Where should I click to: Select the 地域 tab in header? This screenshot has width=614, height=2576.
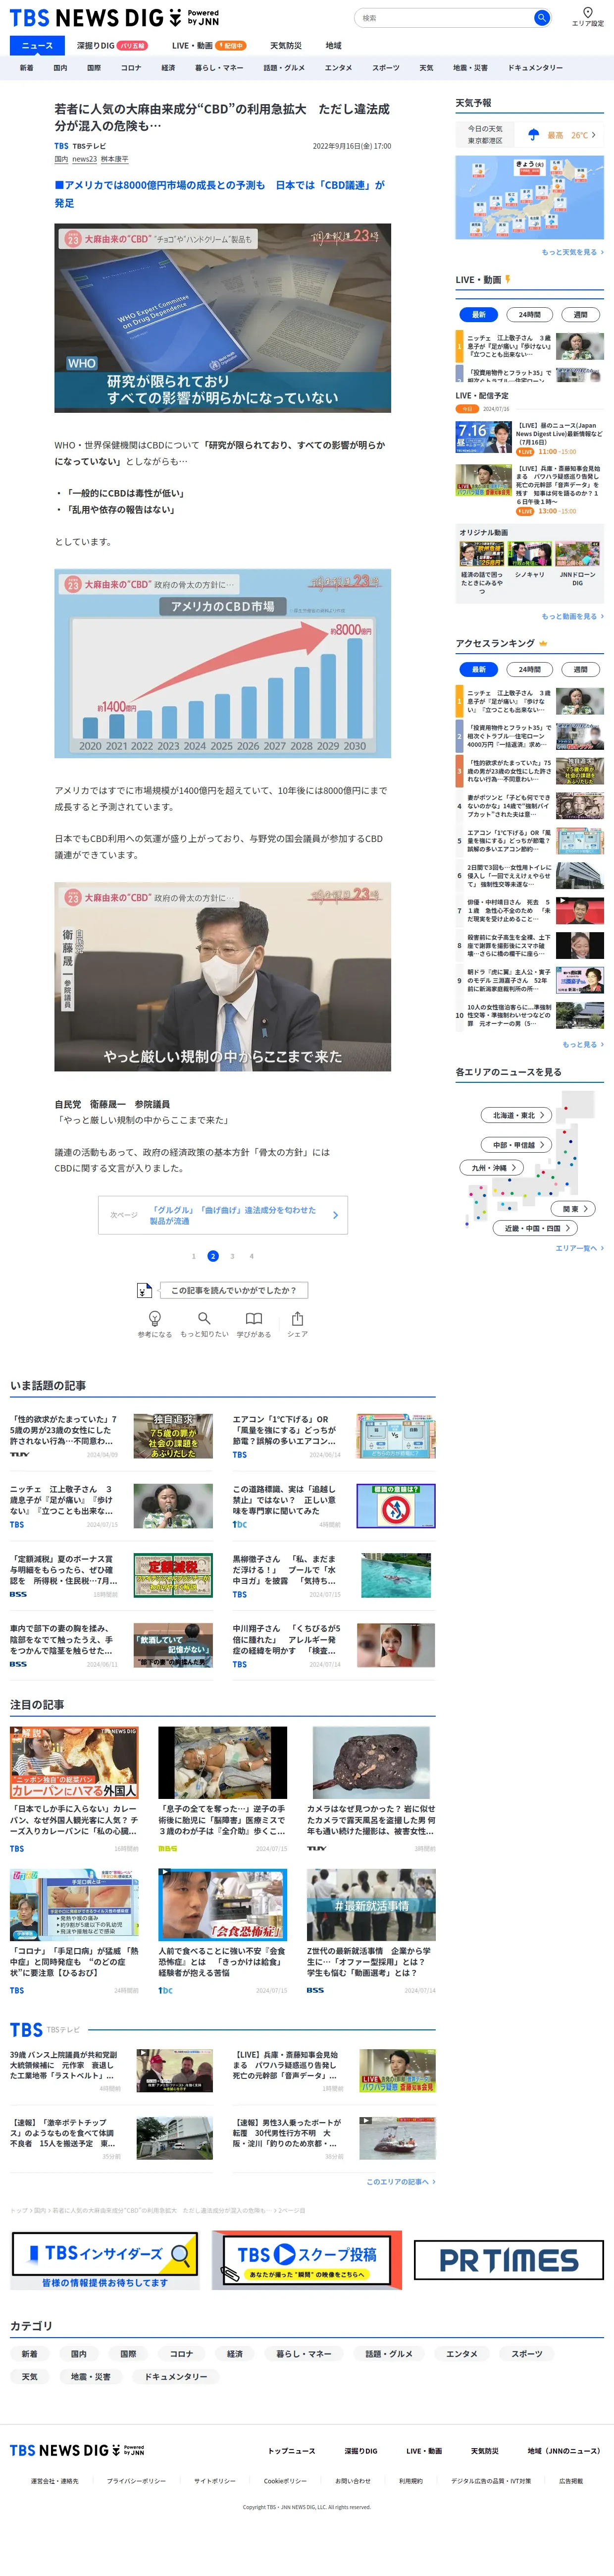coord(333,46)
